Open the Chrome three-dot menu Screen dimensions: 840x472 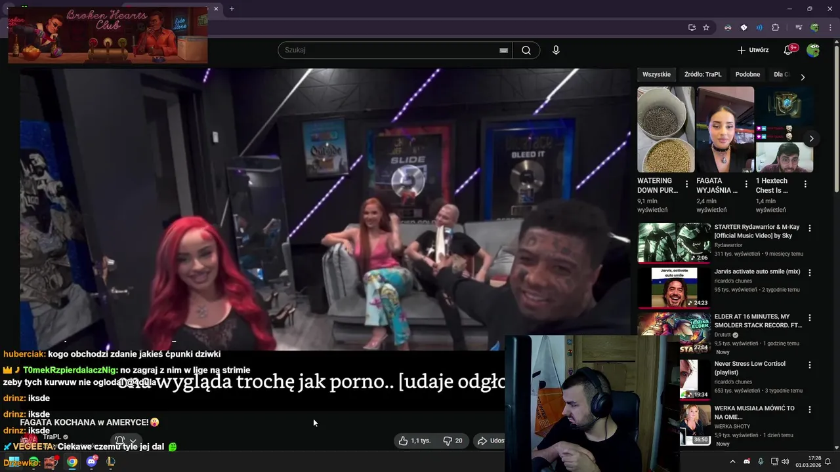tap(830, 28)
